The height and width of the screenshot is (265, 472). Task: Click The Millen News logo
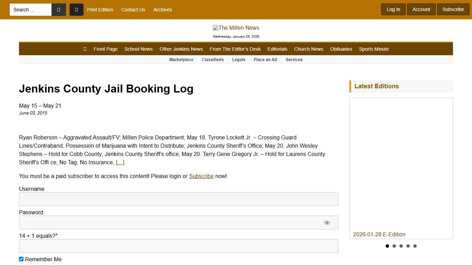tap(236, 28)
